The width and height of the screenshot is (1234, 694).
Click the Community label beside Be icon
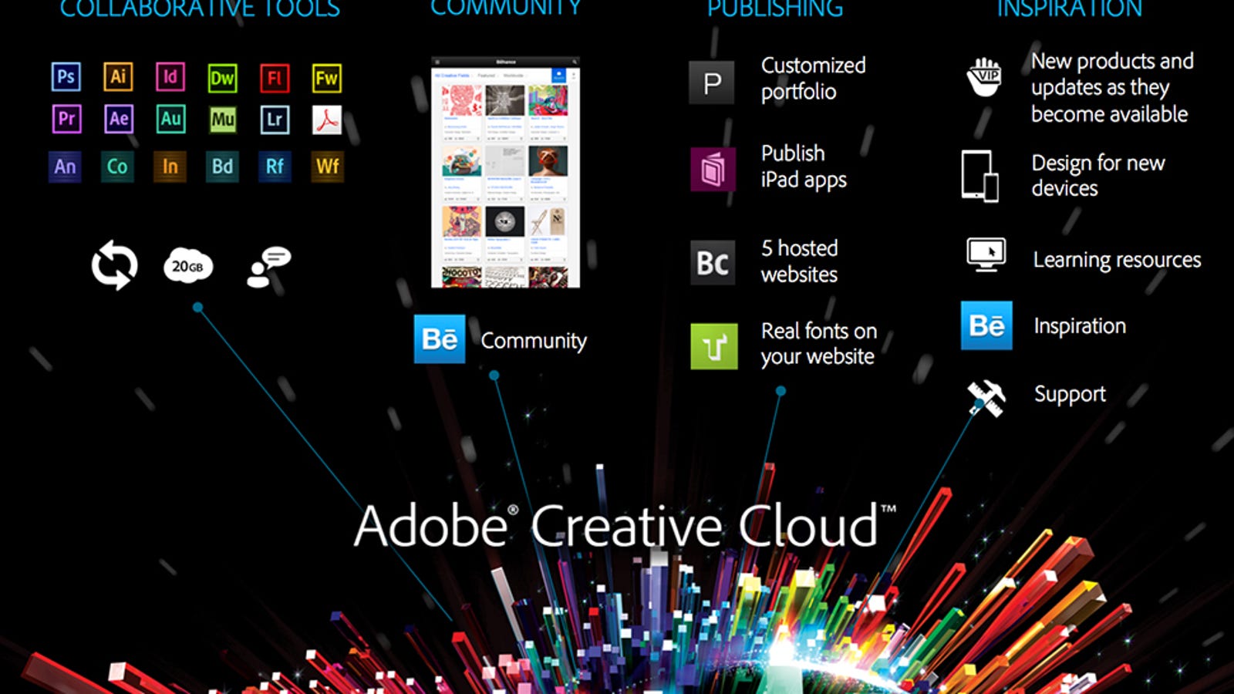[x=534, y=341]
